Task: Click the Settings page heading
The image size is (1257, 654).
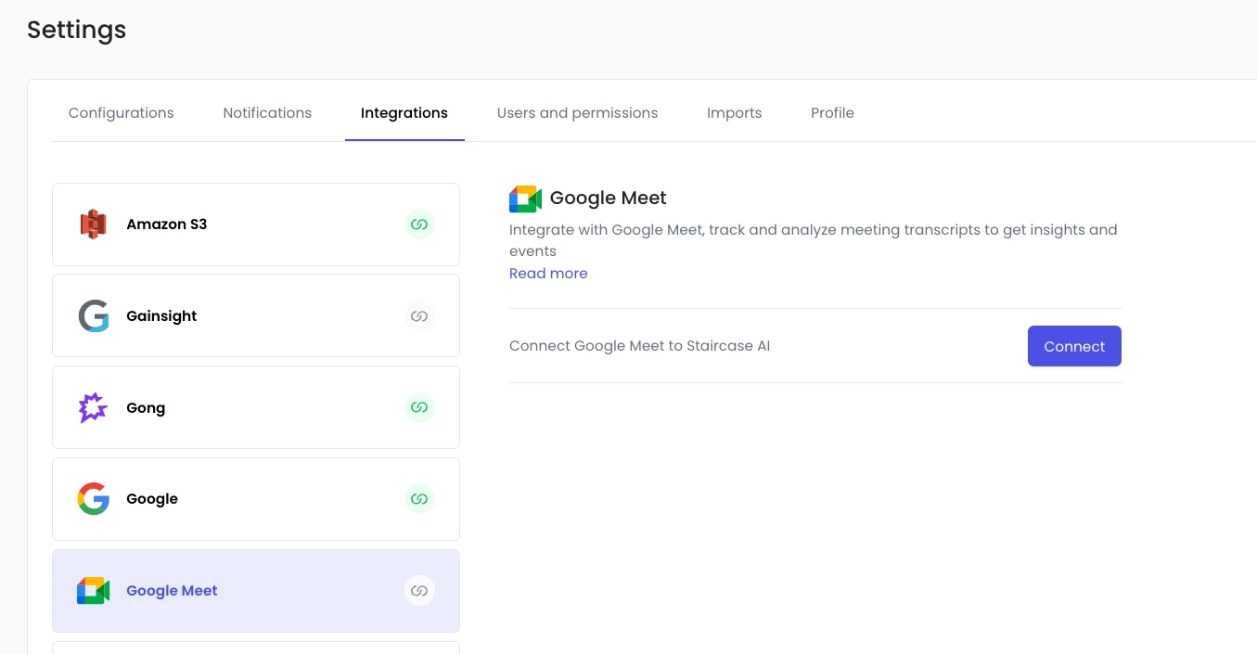Action: (x=77, y=30)
